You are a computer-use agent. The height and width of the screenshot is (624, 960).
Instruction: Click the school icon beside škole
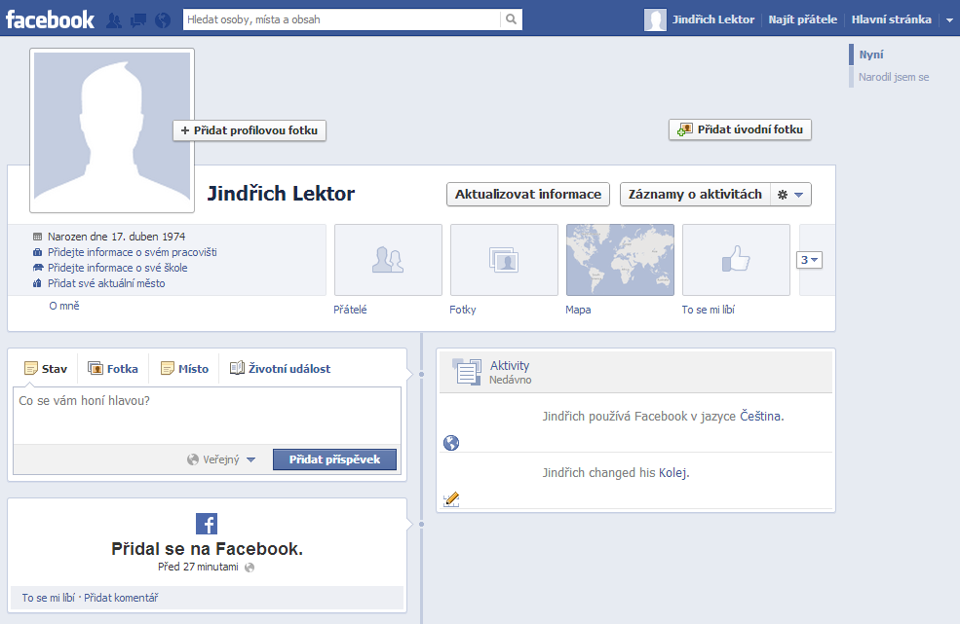37,268
